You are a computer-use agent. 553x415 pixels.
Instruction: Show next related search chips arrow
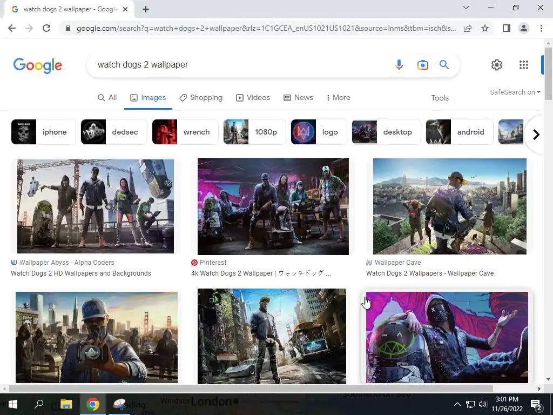[x=536, y=135]
